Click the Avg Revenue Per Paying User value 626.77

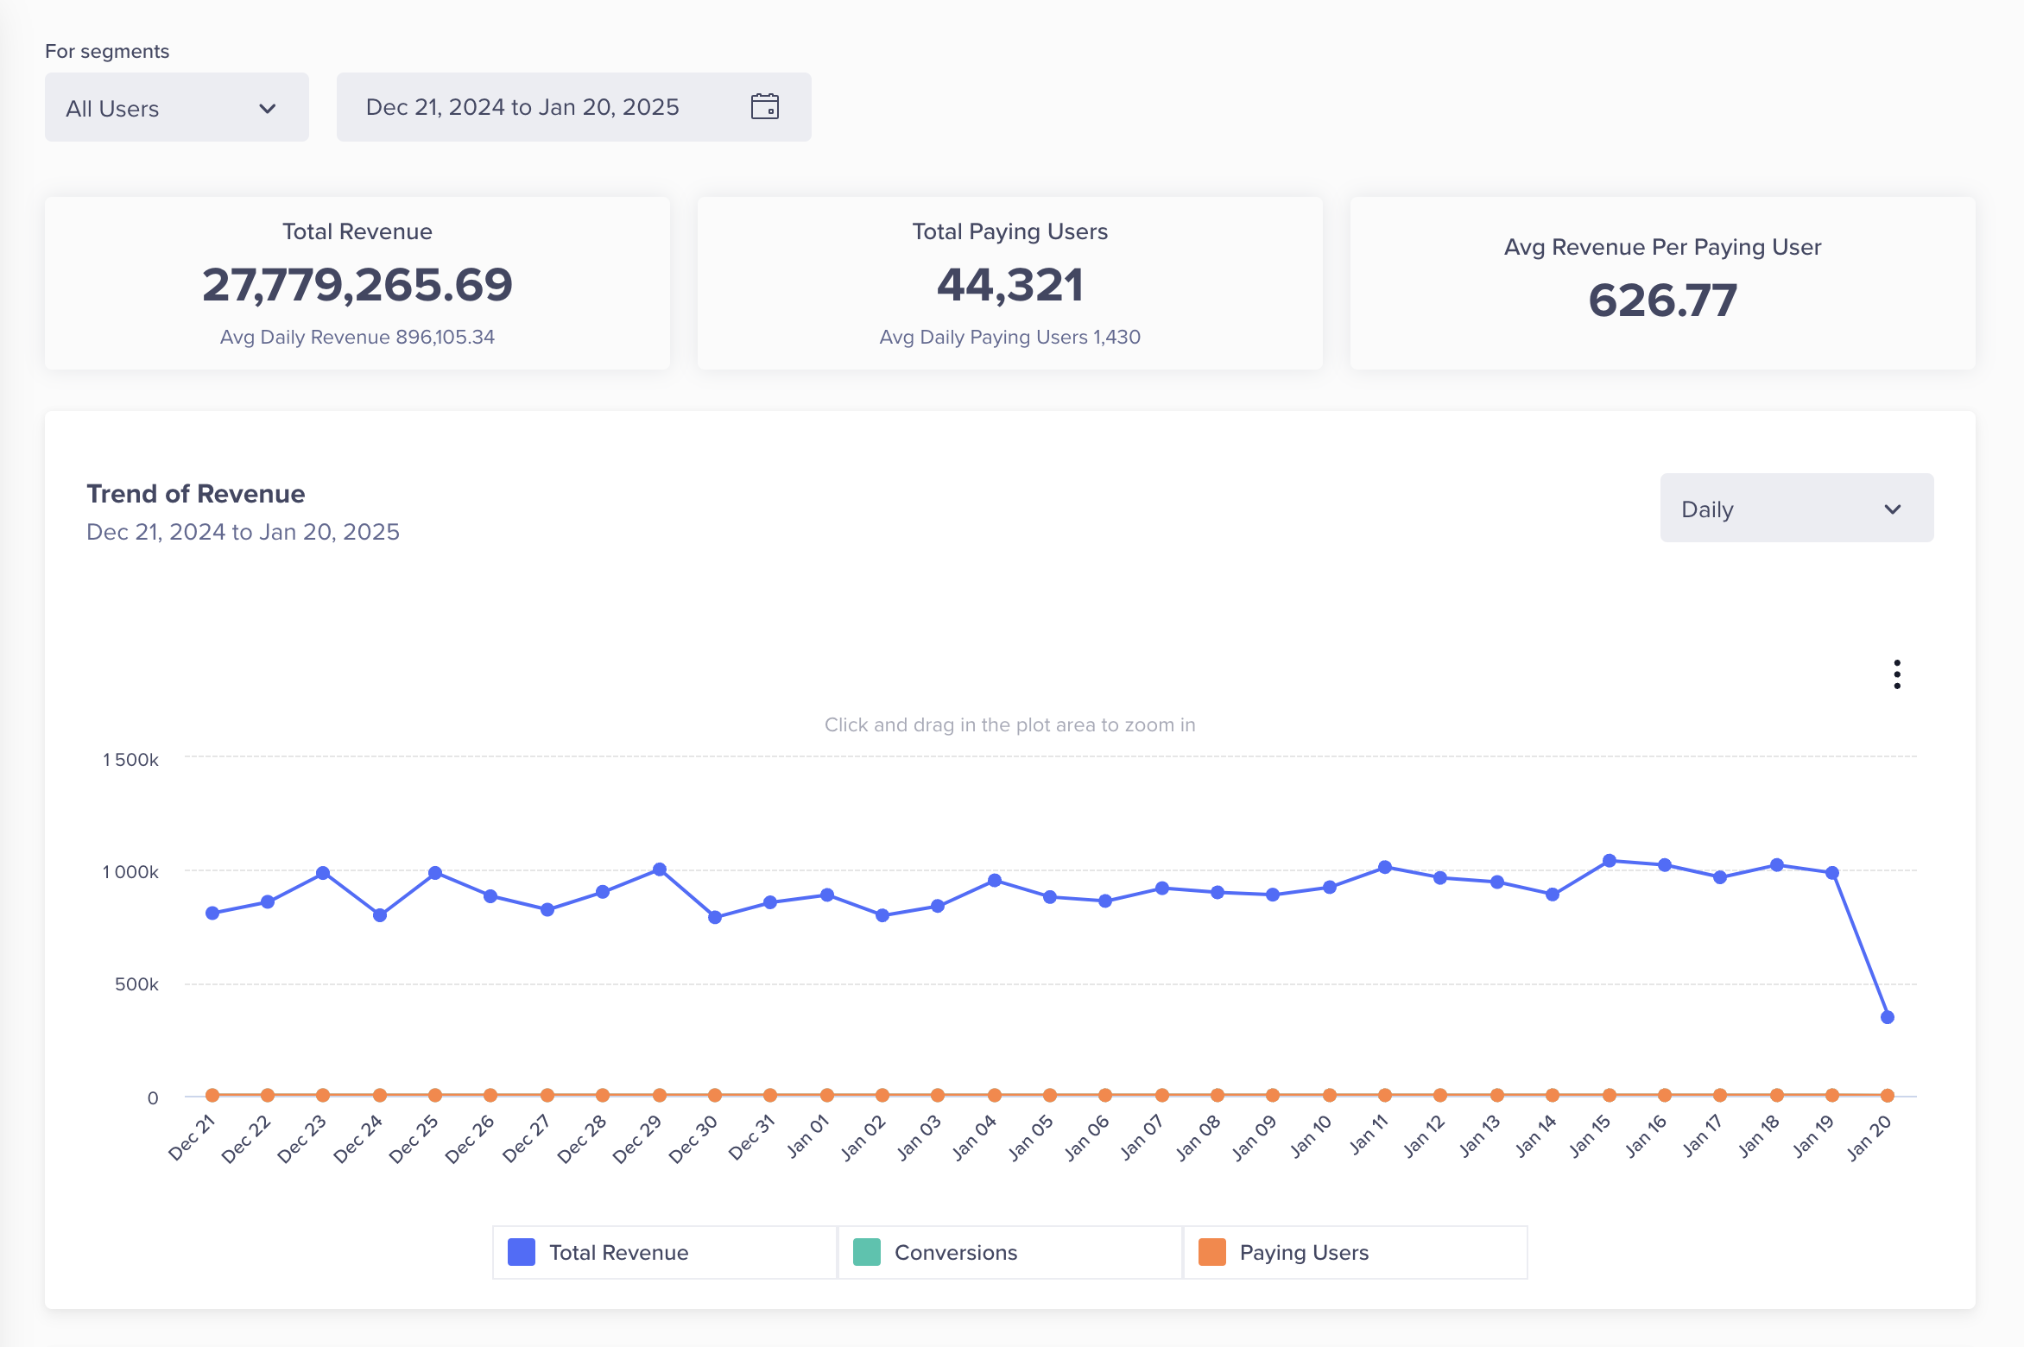coord(1663,300)
